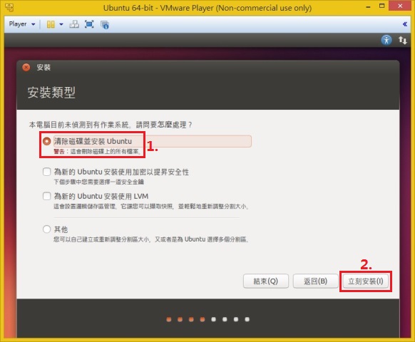This screenshot has height=342, width=415.
Task: Click the network up-down arrows indicator
Action: point(403,40)
